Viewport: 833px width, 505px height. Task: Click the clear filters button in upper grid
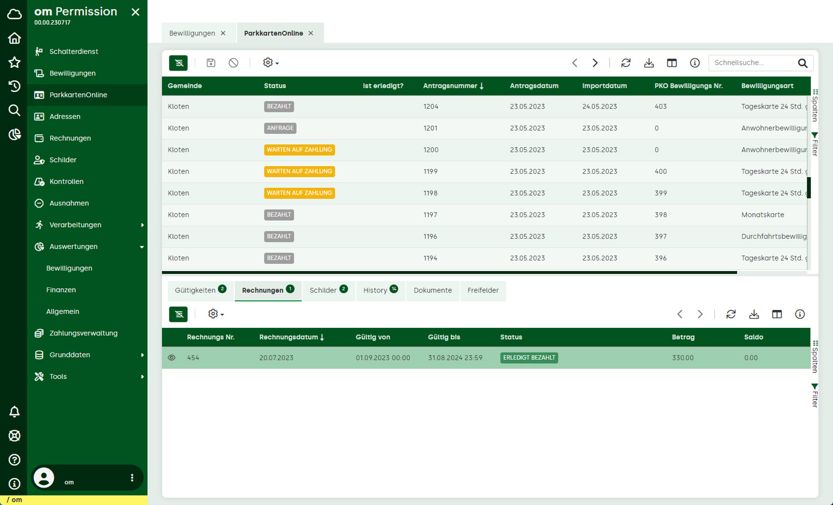(178, 63)
